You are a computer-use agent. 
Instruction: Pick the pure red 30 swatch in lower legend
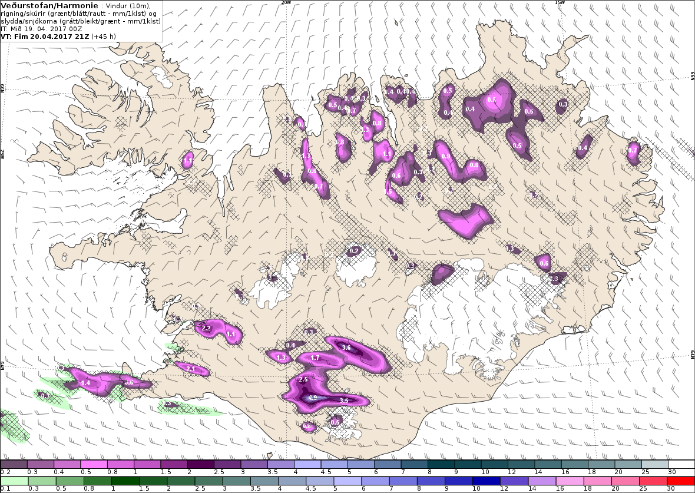coord(680,481)
